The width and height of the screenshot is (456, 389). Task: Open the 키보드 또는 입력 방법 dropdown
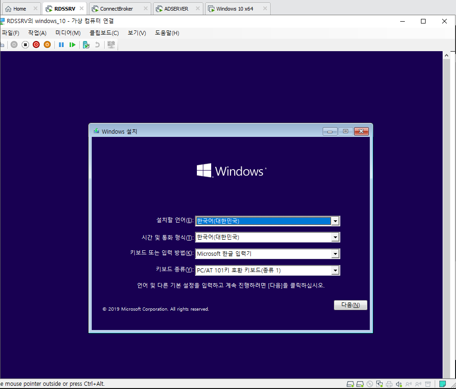[x=267, y=254]
